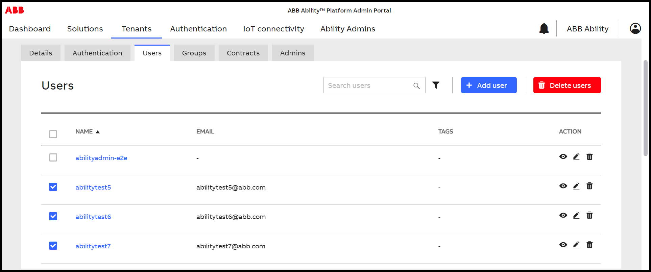Go to the Dashboard menu
Viewport: 651px width, 272px height.
30,29
